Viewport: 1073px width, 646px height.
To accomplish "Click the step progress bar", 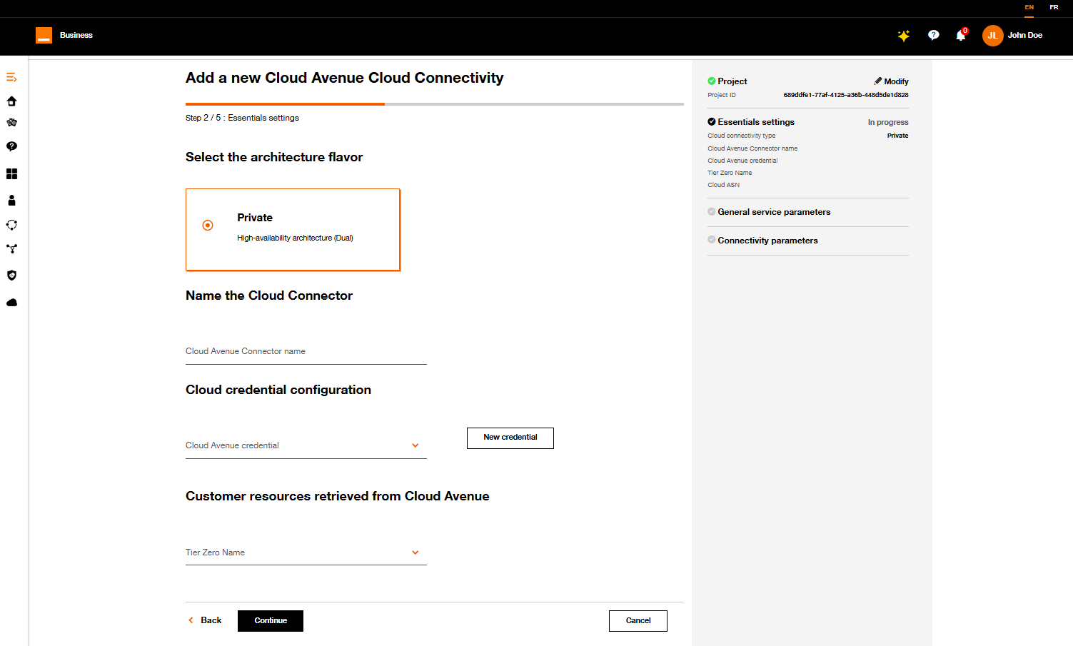I will coord(435,104).
